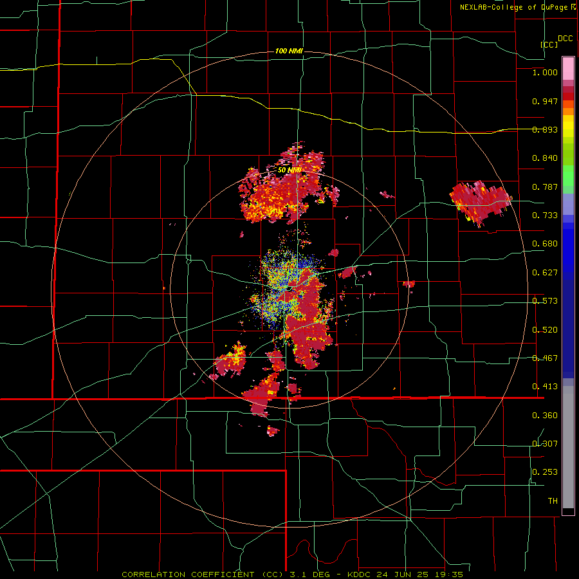Click the 24 JUN 25 19:35 timestamp

(420, 574)
